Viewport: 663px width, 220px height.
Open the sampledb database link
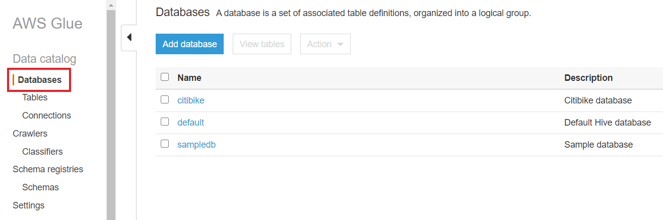196,145
